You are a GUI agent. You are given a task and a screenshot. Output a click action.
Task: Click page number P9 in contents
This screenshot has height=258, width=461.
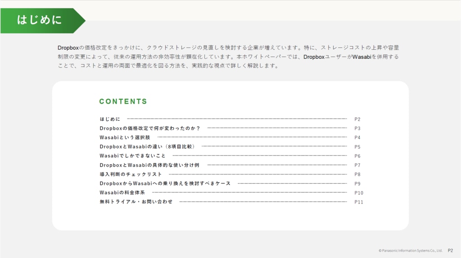(x=357, y=184)
